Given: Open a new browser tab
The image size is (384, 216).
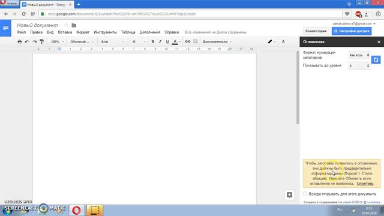Looking at the screenshot, I should [x=79, y=4].
